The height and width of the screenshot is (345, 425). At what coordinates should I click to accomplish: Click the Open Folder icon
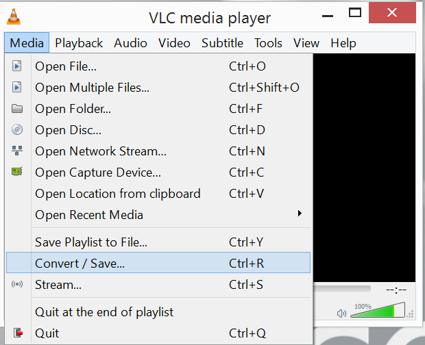point(18,109)
